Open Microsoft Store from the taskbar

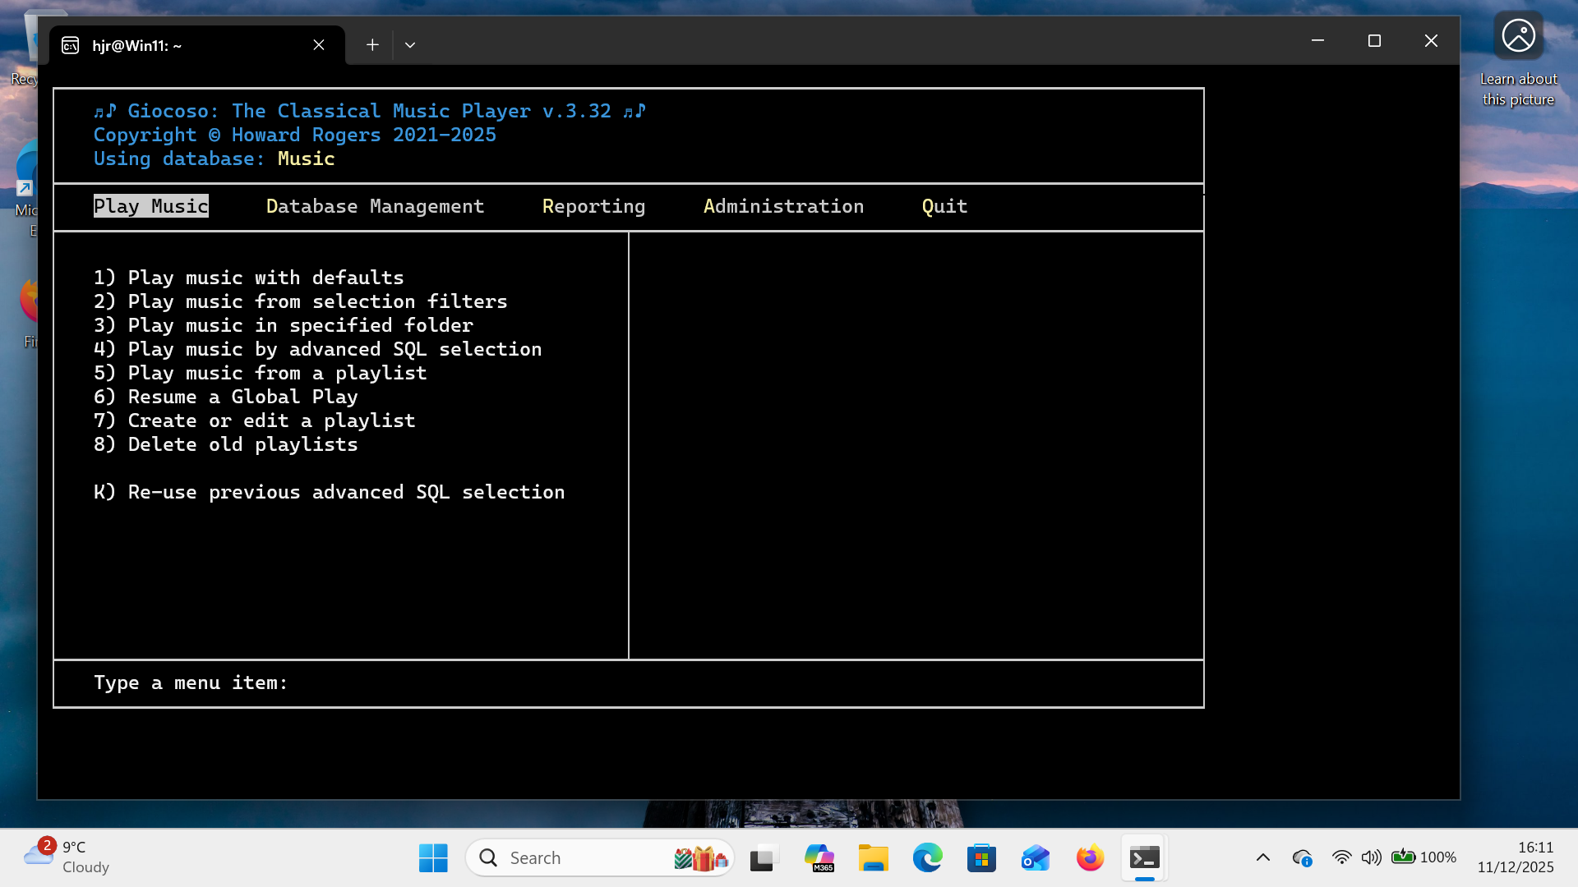pos(981,858)
